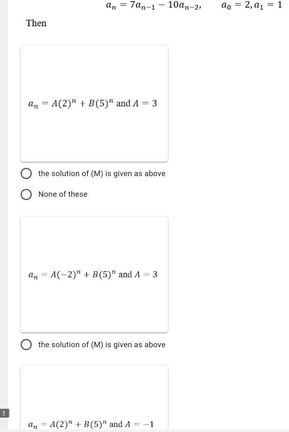Click the formula box with A = 3 and (2)^n
Image resolution: width=289 pixels, height=432 pixels.
(94, 103)
